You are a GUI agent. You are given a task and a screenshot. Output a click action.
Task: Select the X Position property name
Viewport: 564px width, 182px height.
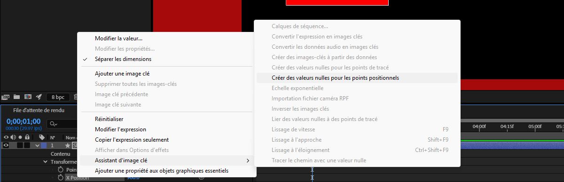[78, 178]
